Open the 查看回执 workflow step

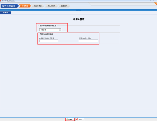64,6
